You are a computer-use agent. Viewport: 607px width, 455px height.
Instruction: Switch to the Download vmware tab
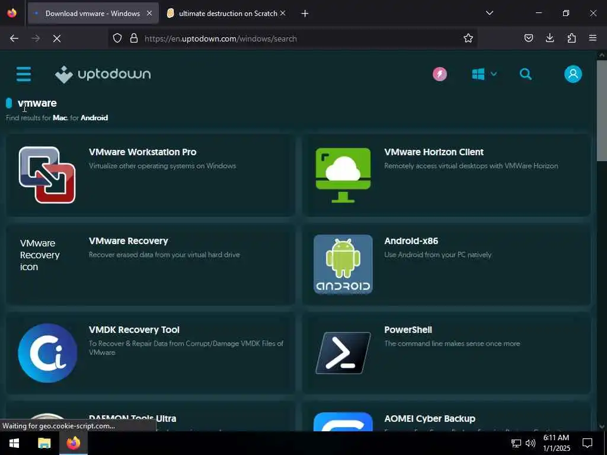[x=93, y=13]
